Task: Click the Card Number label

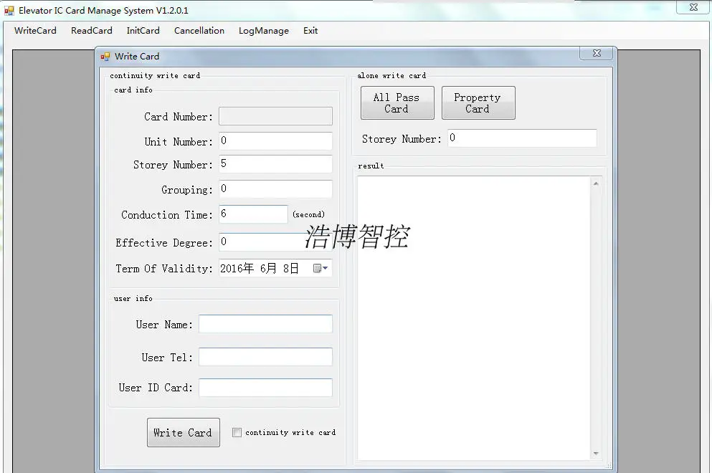Action: [179, 117]
